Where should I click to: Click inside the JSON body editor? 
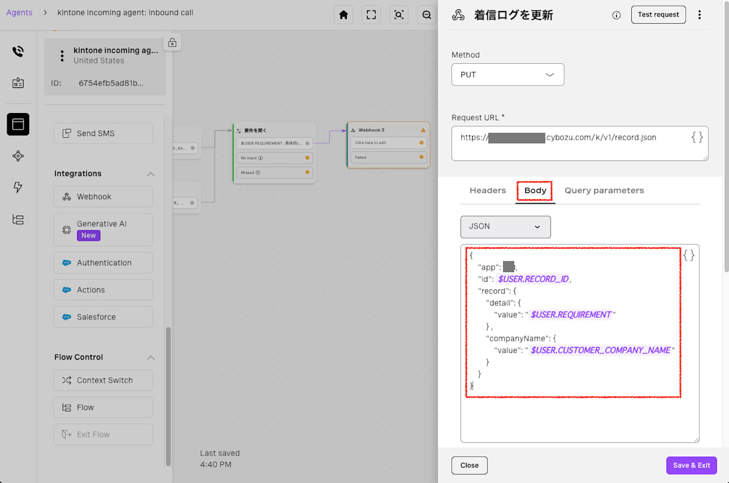coord(580,343)
